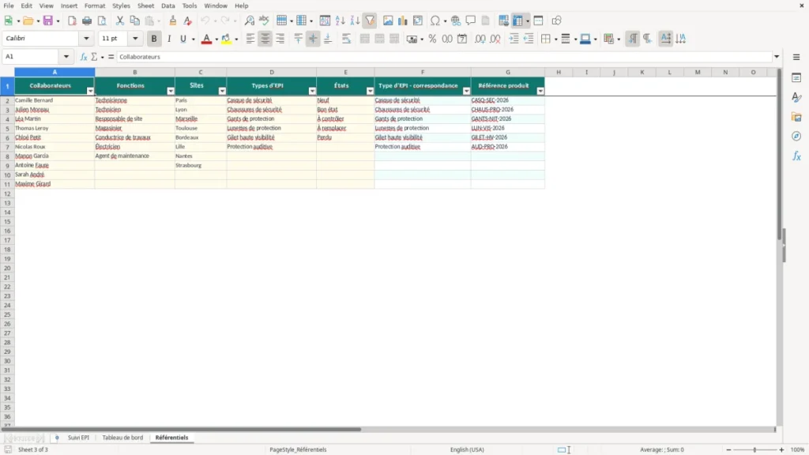Click Export as PDF icon
The height and width of the screenshot is (455, 809).
[x=72, y=21]
